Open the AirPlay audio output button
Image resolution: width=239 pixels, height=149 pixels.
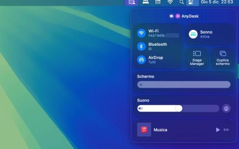pyautogui.click(x=226, y=108)
